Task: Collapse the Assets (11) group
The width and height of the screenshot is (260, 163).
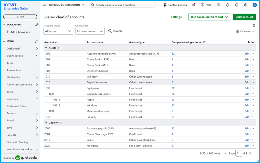Action: pos(46,48)
